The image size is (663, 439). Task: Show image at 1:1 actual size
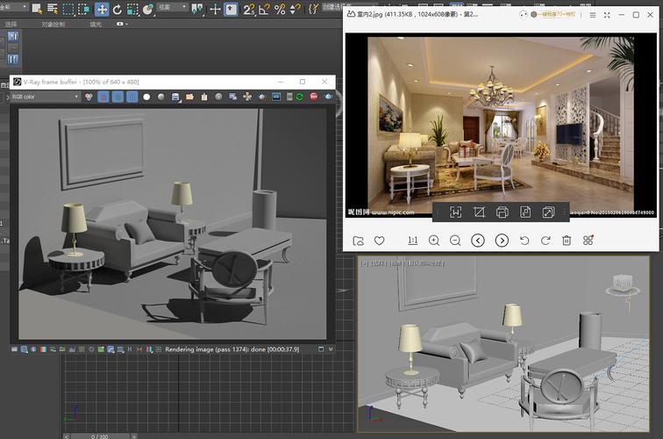(413, 241)
